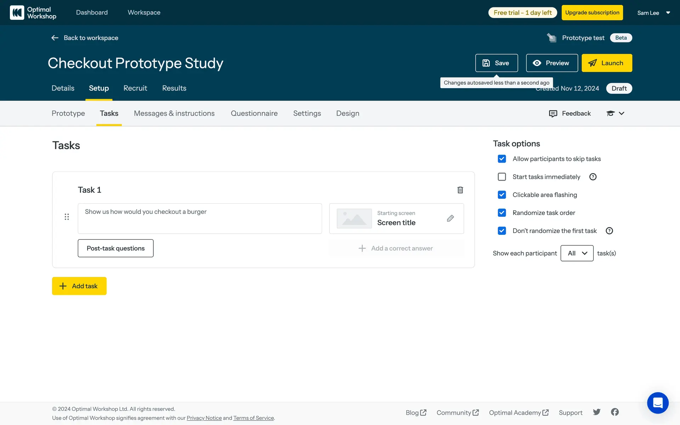Image resolution: width=680 pixels, height=425 pixels.
Task: Uncheck Allow participants to skip tasks
Action: pyautogui.click(x=501, y=159)
